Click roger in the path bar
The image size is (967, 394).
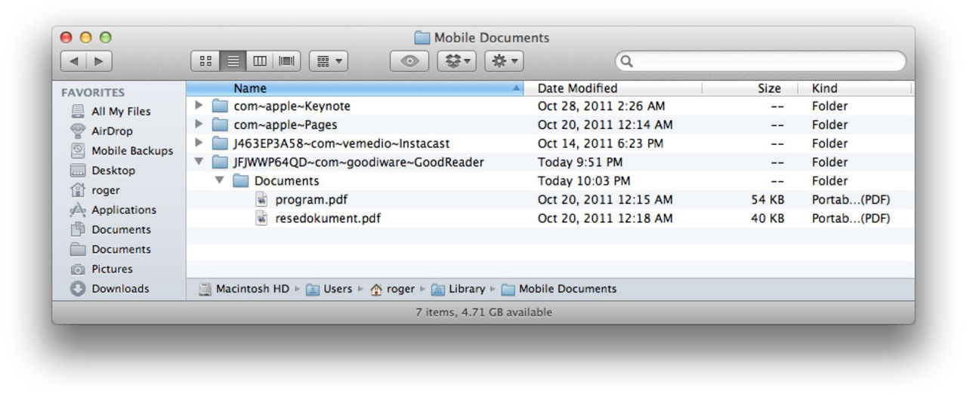pyautogui.click(x=392, y=288)
